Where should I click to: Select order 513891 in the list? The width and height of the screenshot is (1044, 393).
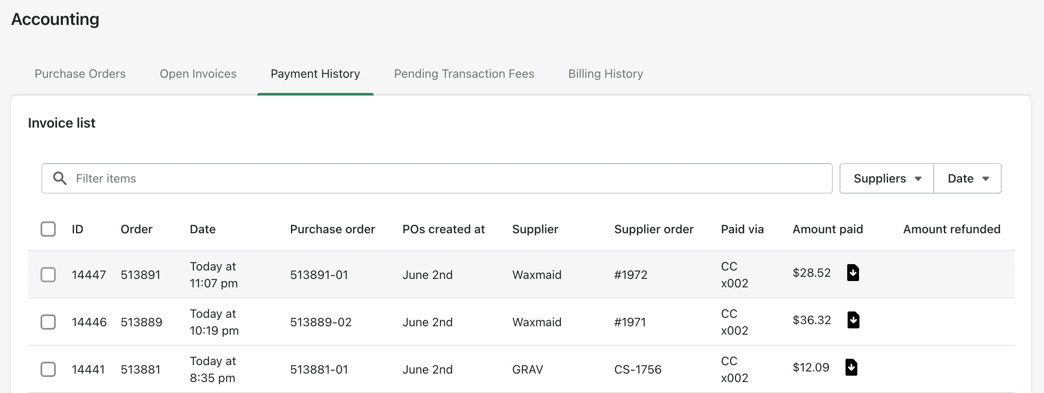point(141,275)
